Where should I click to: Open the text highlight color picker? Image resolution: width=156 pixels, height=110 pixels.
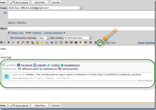[37, 42]
